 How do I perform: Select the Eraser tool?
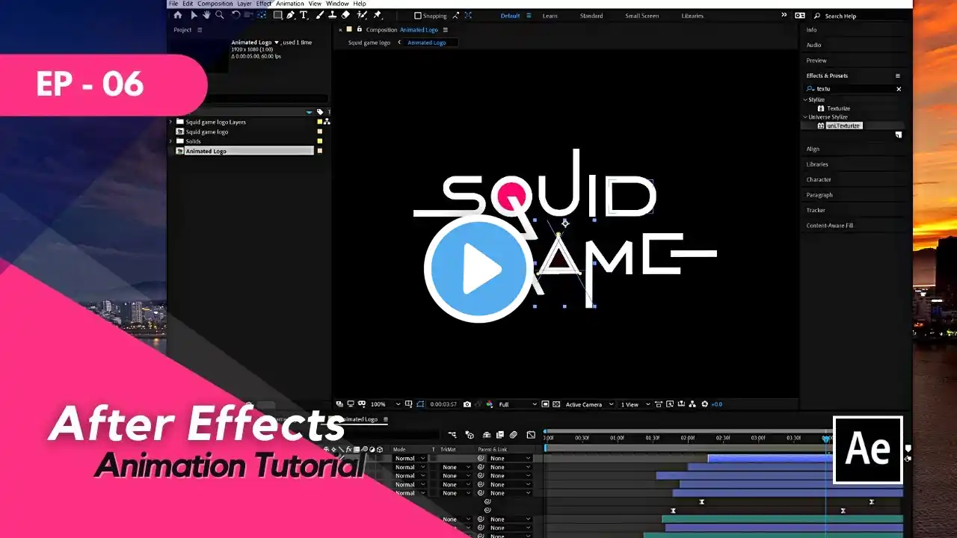345,15
